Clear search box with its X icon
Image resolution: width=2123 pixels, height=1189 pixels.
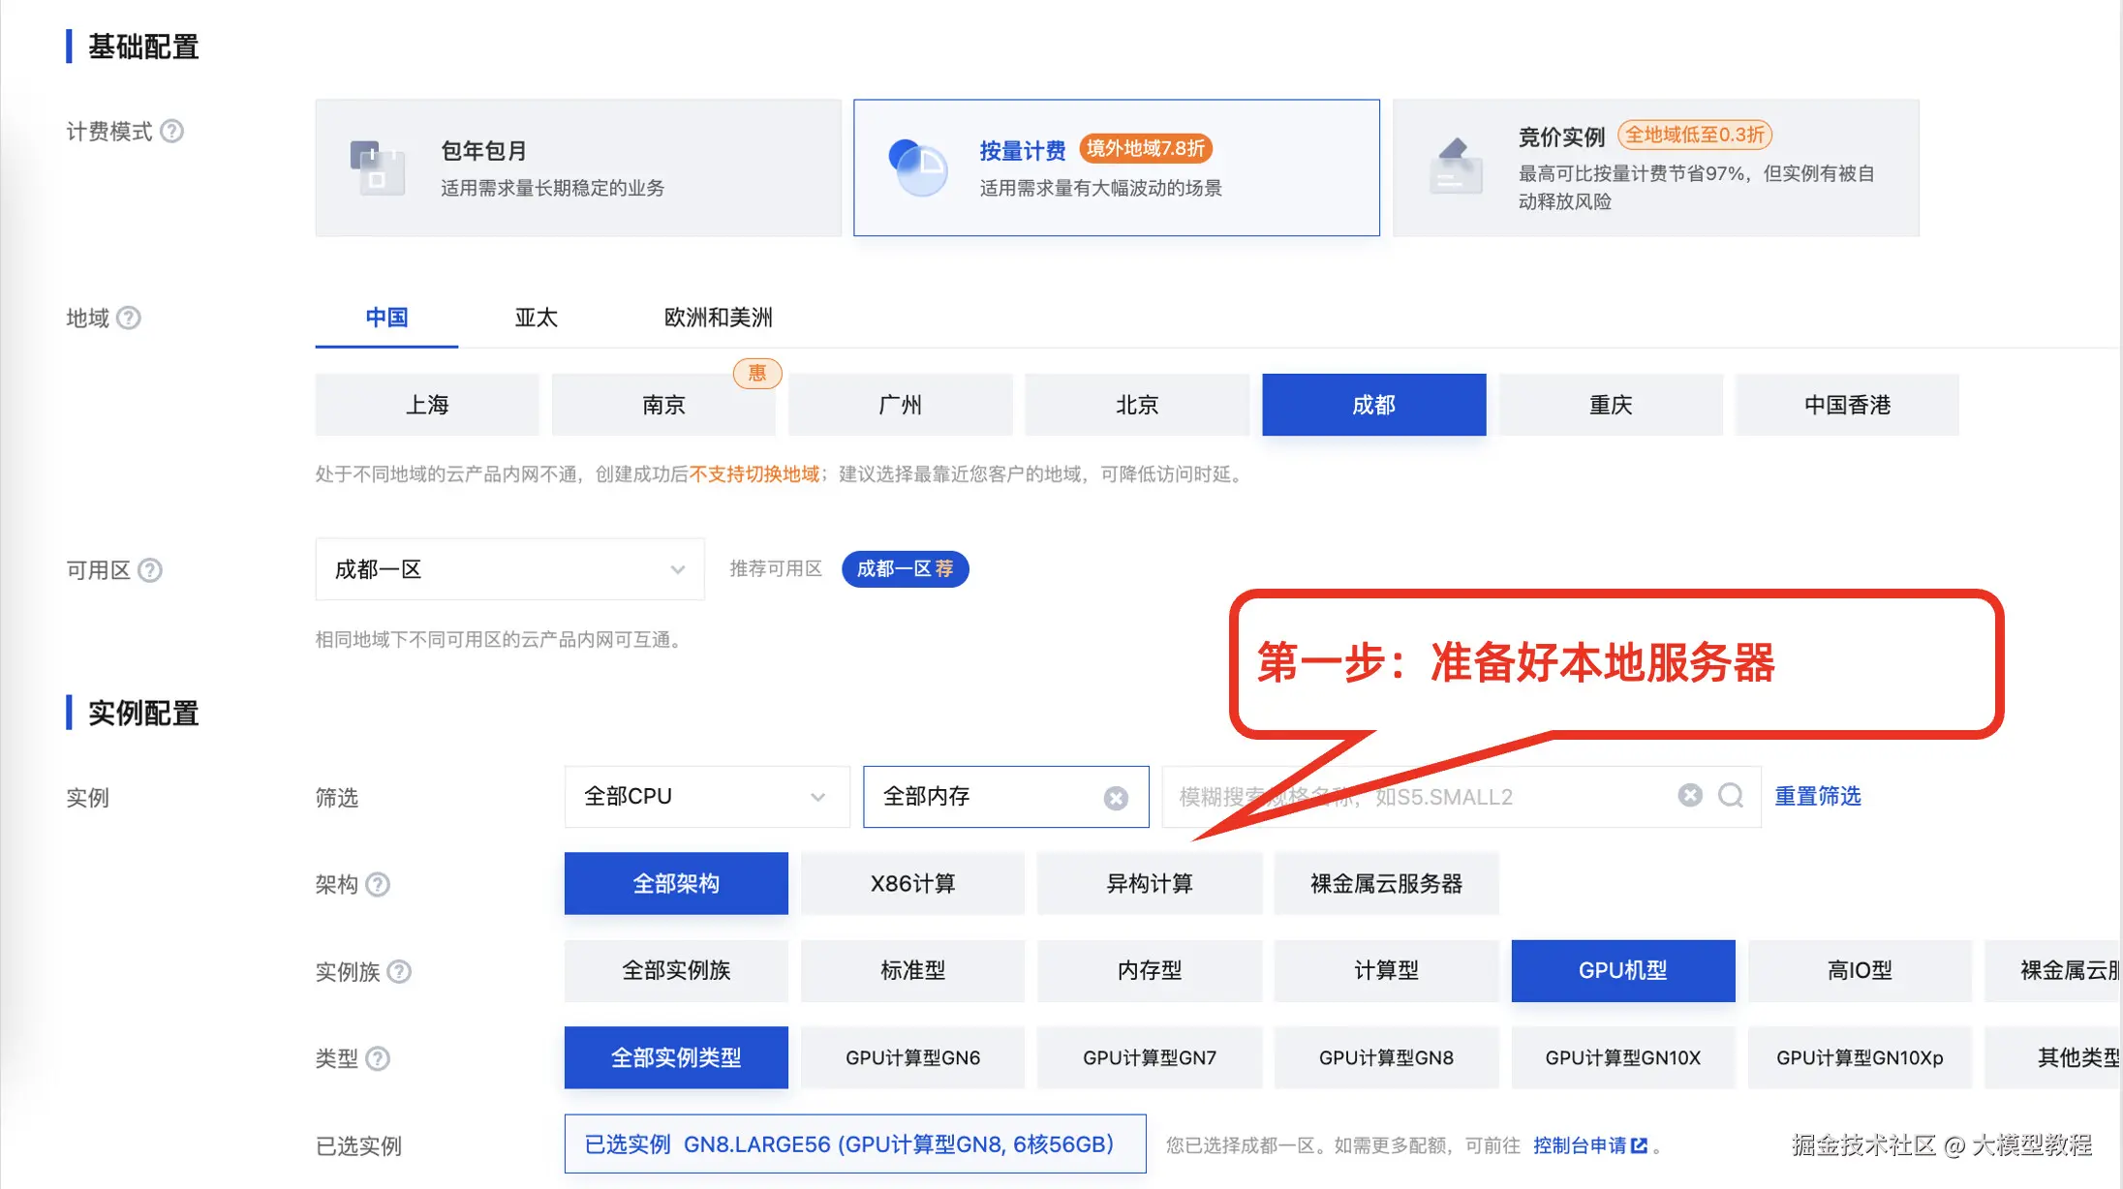[x=1690, y=796]
